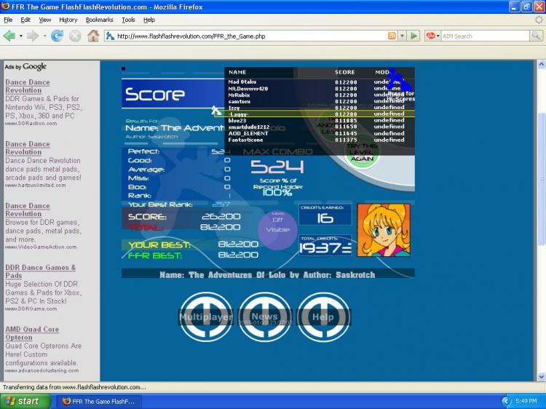Click the YOUR BEST score value
The image size is (546, 409).
coord(238,245)
